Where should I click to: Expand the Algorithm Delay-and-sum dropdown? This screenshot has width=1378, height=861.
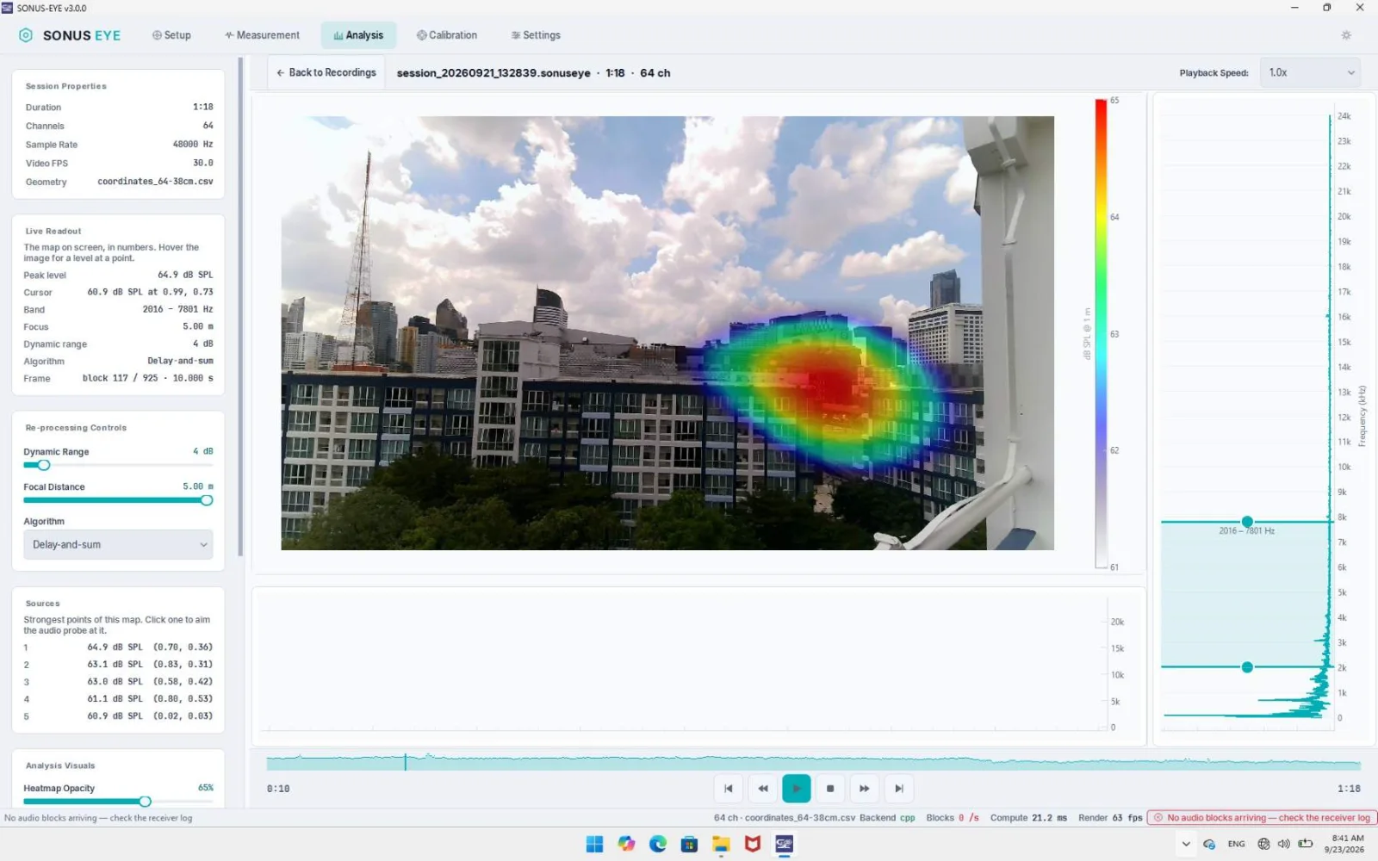click(118, 545)
